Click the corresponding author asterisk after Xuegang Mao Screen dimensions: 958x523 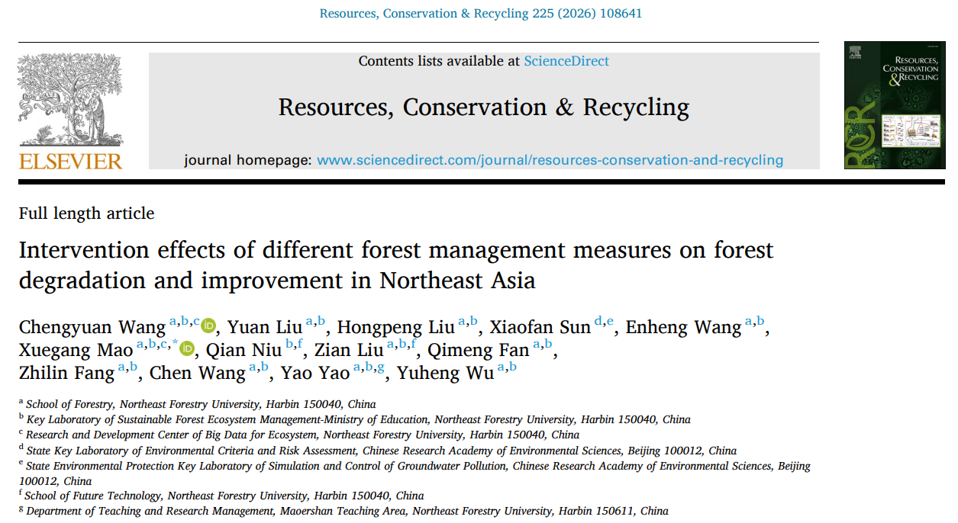pyautogui.click(x=175, y=344)
